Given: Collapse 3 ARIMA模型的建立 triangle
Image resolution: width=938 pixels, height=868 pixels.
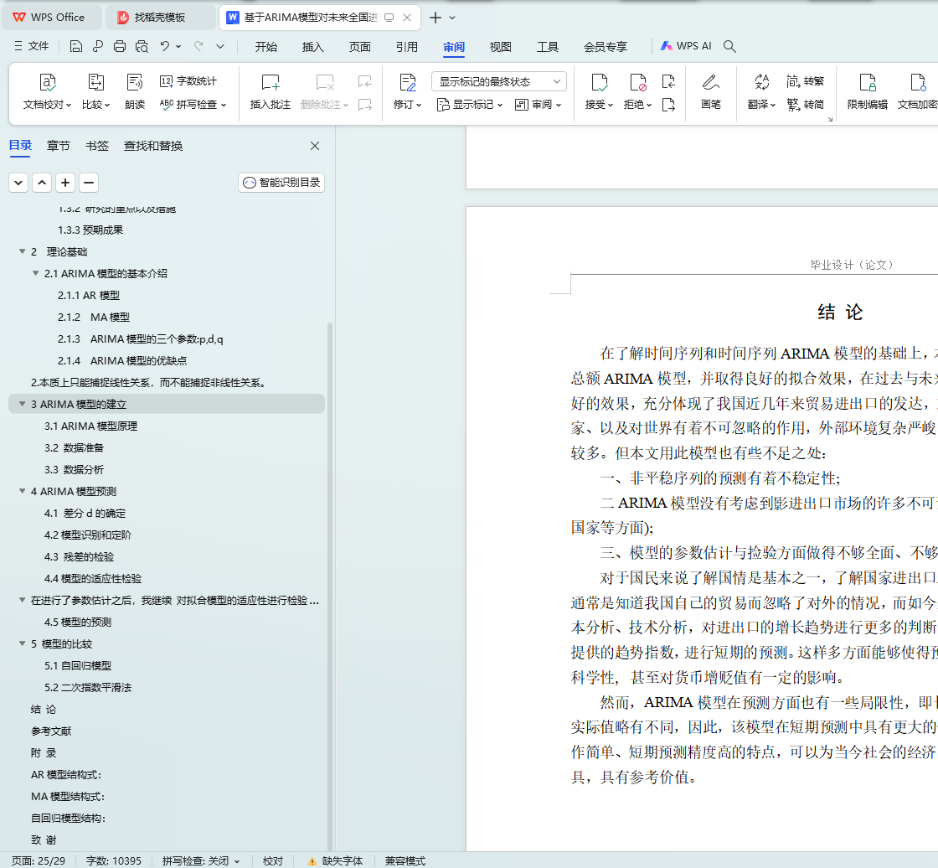Looking at the screenshot, I should 22,404.
